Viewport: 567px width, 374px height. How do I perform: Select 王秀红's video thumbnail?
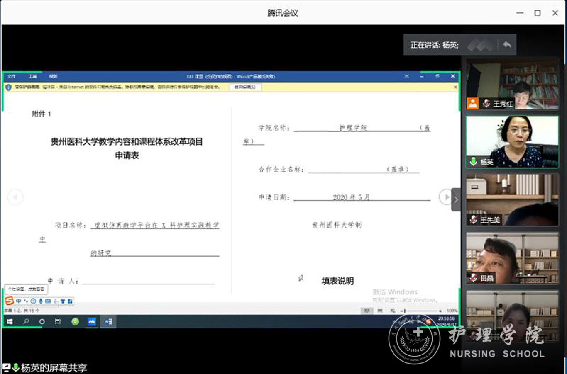coord(512,84)
